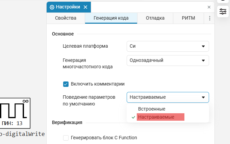Open the Однозадачный multirate code dropdown
This screenshot has height=144, width=230.
pos(168,61)
